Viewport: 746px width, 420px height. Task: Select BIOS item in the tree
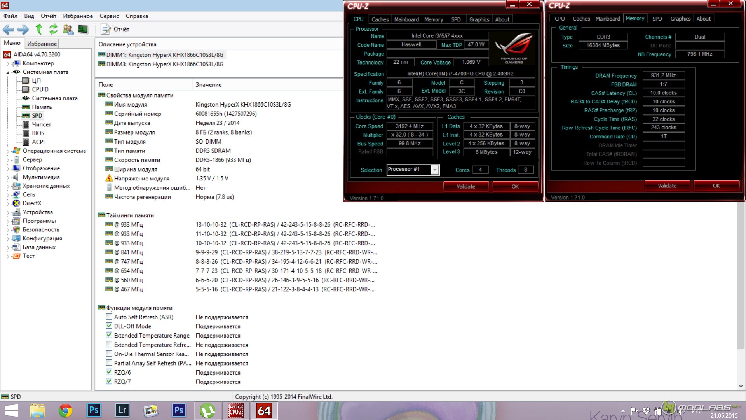(38, 133)
